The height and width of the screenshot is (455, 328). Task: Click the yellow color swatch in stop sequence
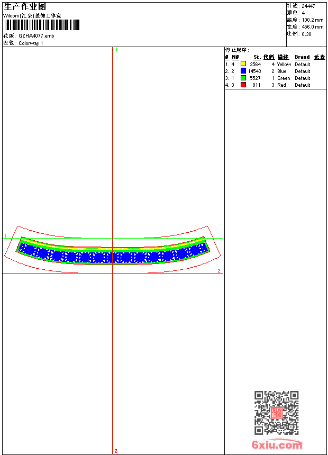(x=243, y=64)
